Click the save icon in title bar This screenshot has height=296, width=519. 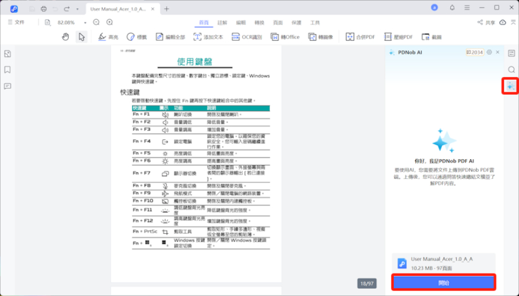(x=32, y=9)
